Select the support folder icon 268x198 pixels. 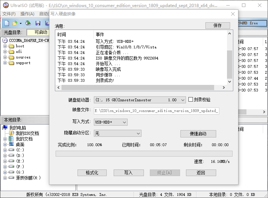11,63
